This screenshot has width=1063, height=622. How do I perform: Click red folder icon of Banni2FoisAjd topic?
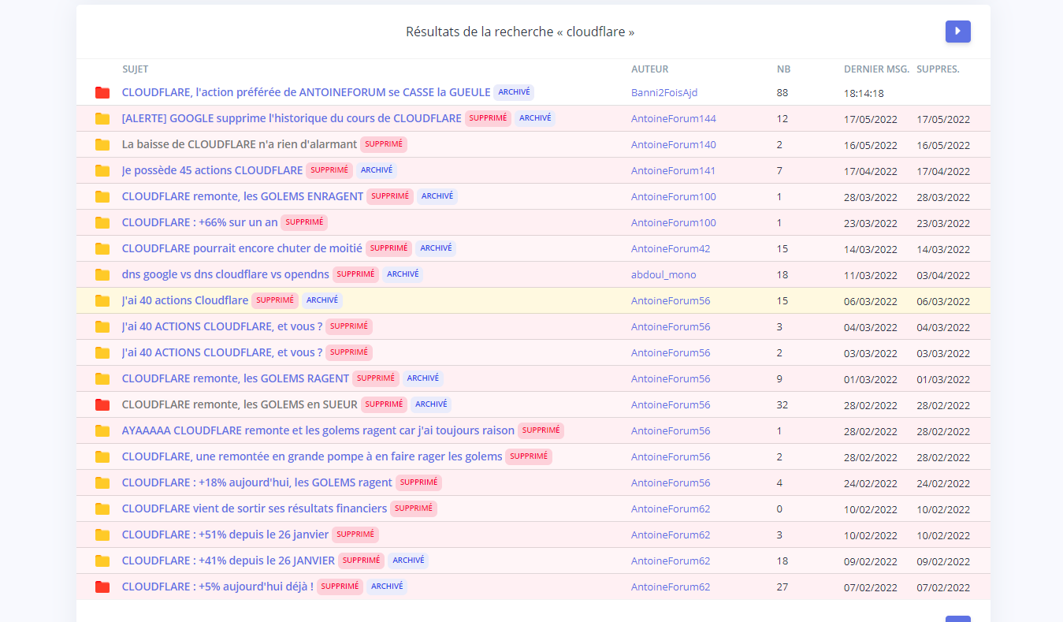coord(102,93)
